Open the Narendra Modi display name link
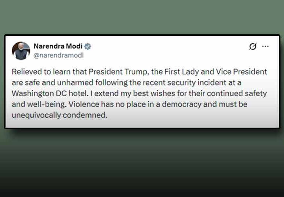Image resolution: width=284 pixels, height=197 pixels. pyautogui.click(x=58, y=46)
